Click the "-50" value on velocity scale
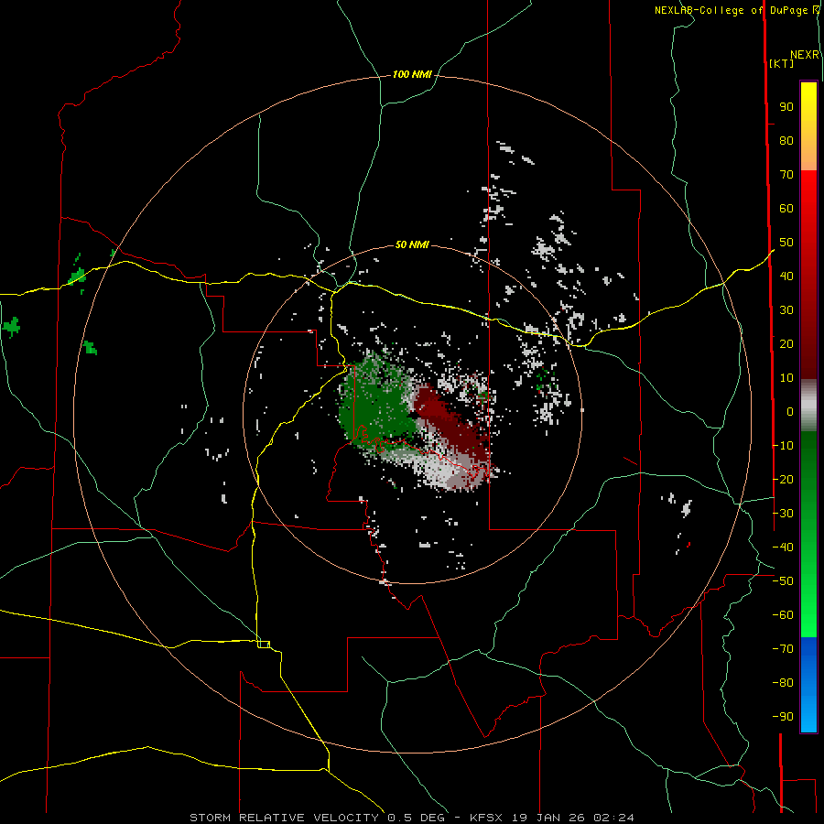The height and width of the screenshot is (824, 824). 783,580
